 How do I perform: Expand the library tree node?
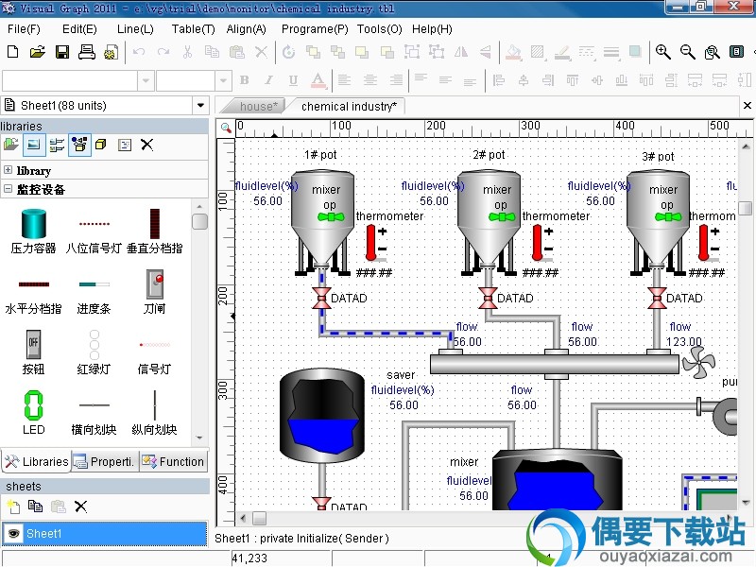[8, 170]
